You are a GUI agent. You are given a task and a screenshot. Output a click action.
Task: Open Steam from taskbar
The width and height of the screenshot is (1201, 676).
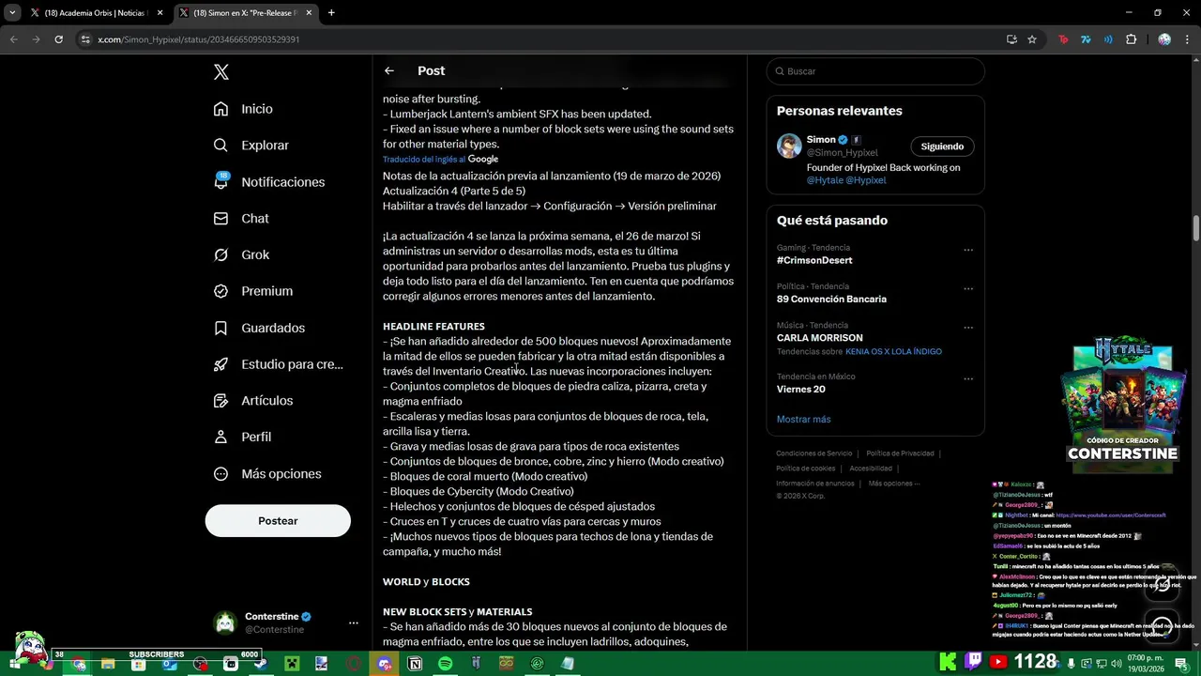[x=261, y=664]
